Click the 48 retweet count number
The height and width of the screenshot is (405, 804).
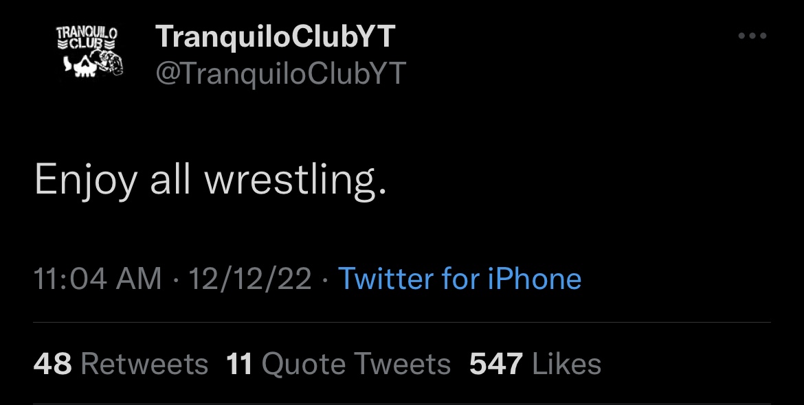tap(52, 364)
